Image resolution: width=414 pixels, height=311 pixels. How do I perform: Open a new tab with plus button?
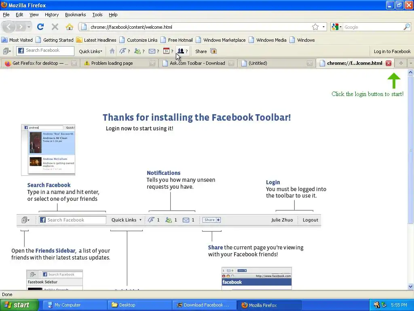coord(401,63)
